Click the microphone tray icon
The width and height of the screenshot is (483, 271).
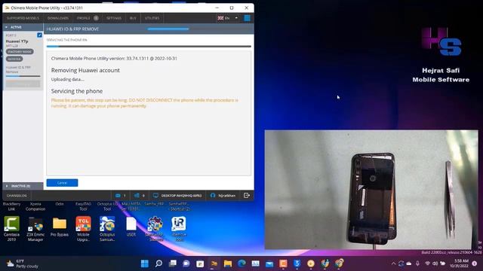pos(417,263)
